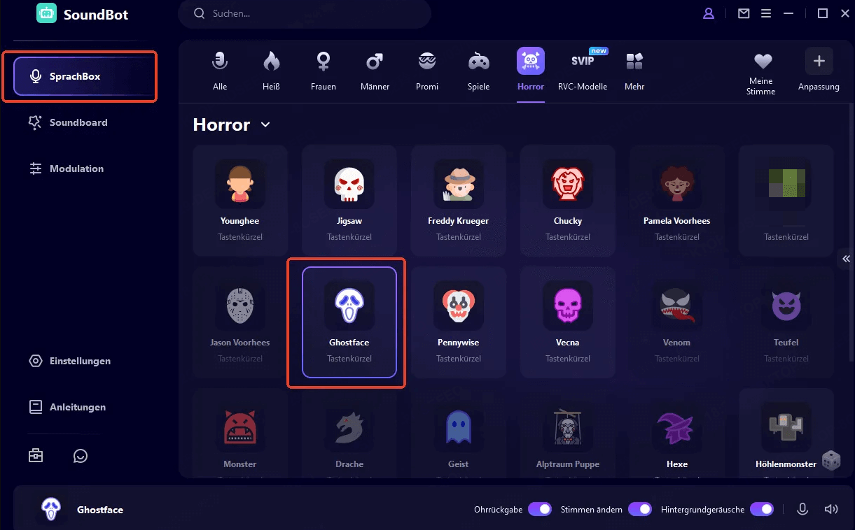Open the hamburger menu in title bar
855x530 pixels.
766,13
